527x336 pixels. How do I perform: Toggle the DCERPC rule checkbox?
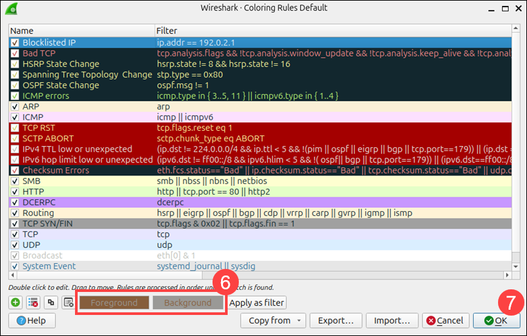coord(14,203)
